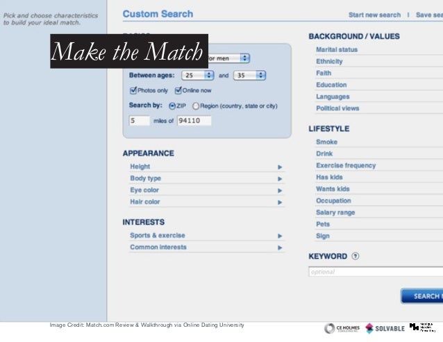
Task: Select the ZIP radio button
Action: pyautogui.click(x=172, y=106)
